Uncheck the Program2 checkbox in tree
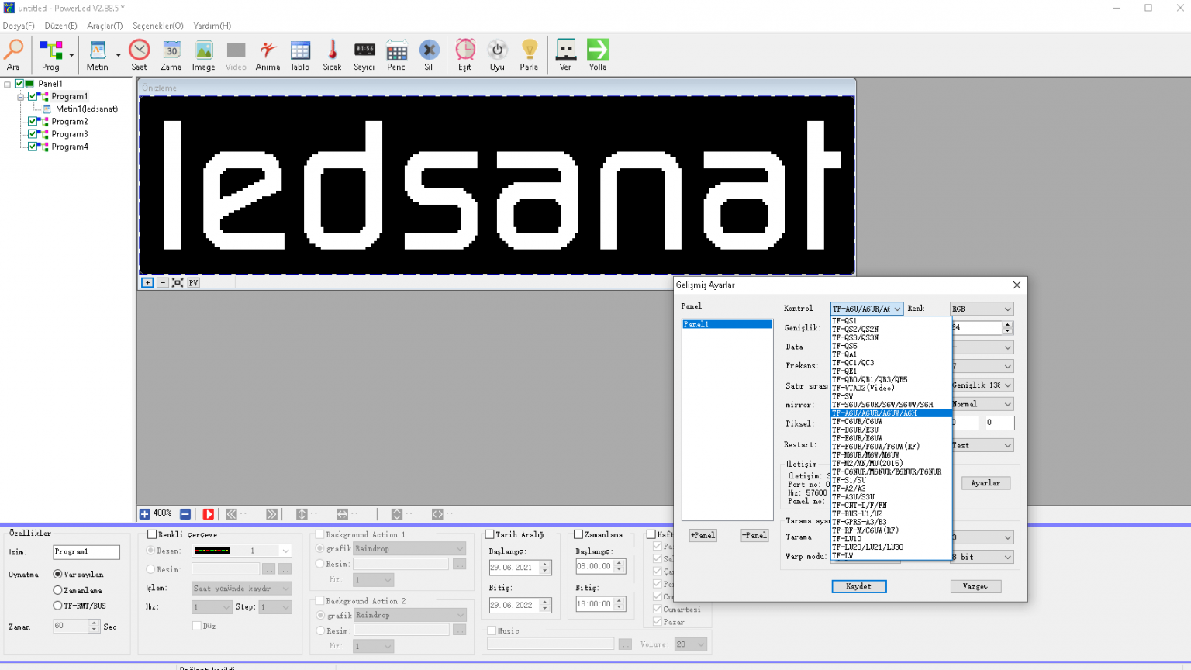The image size is (1191, 670). [33, 122]
